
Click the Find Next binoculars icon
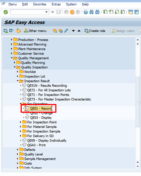tap(97, 12)
